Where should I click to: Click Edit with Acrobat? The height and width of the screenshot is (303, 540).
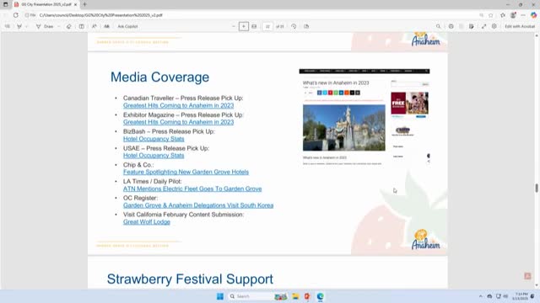pos(520,26)
